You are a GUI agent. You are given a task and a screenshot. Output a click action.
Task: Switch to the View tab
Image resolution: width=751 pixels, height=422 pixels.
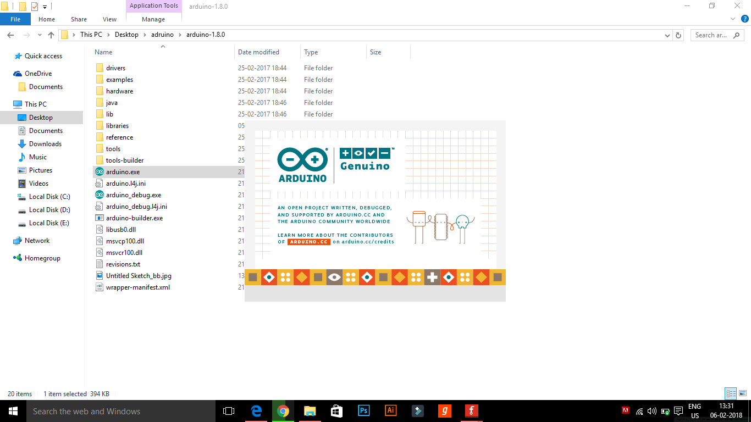click(x=109, y=19)
